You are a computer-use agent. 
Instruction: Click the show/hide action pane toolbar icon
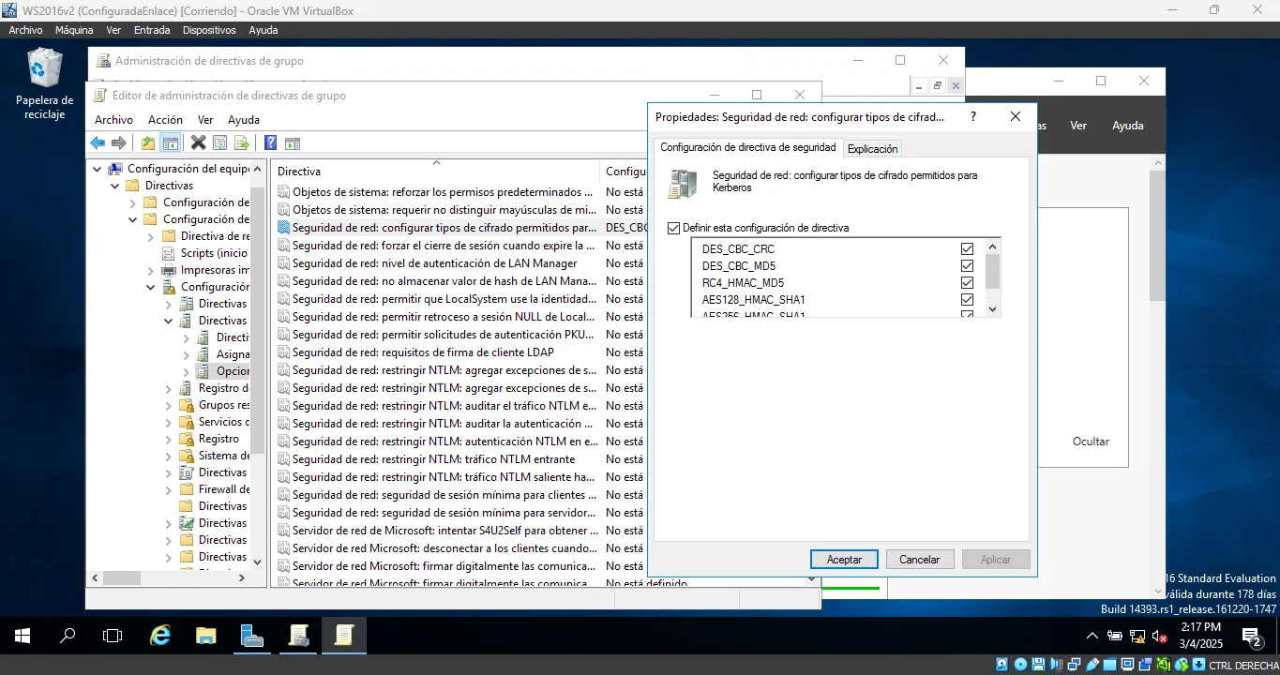click(292, 142)
